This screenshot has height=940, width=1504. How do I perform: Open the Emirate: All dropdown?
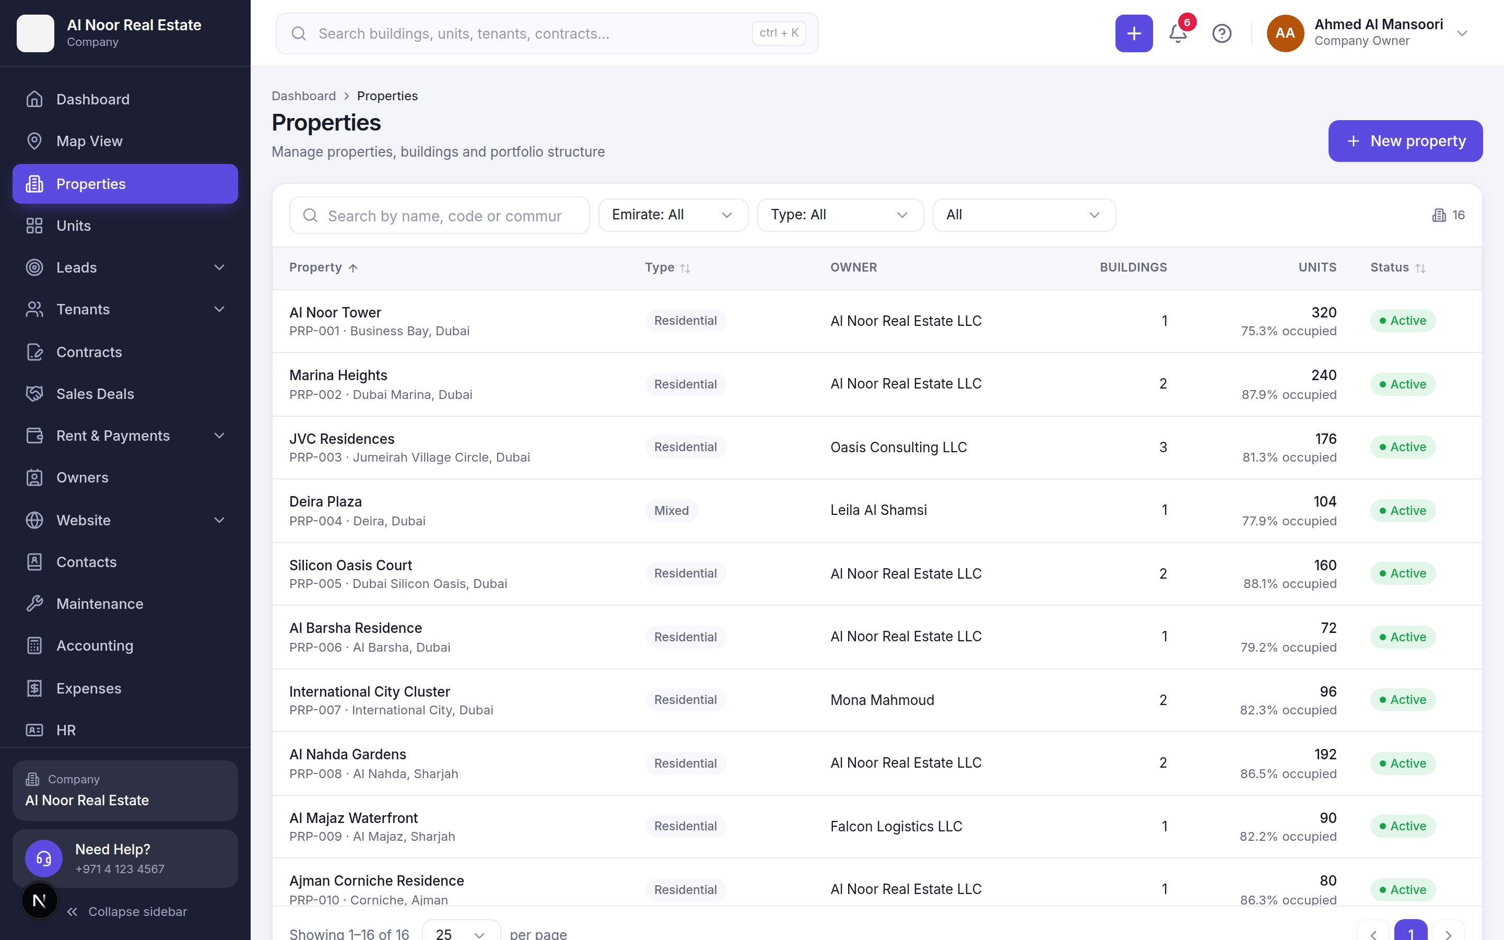pos(673,215)
